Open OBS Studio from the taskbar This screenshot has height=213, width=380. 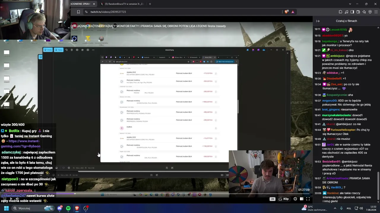(x=86, y=208)
